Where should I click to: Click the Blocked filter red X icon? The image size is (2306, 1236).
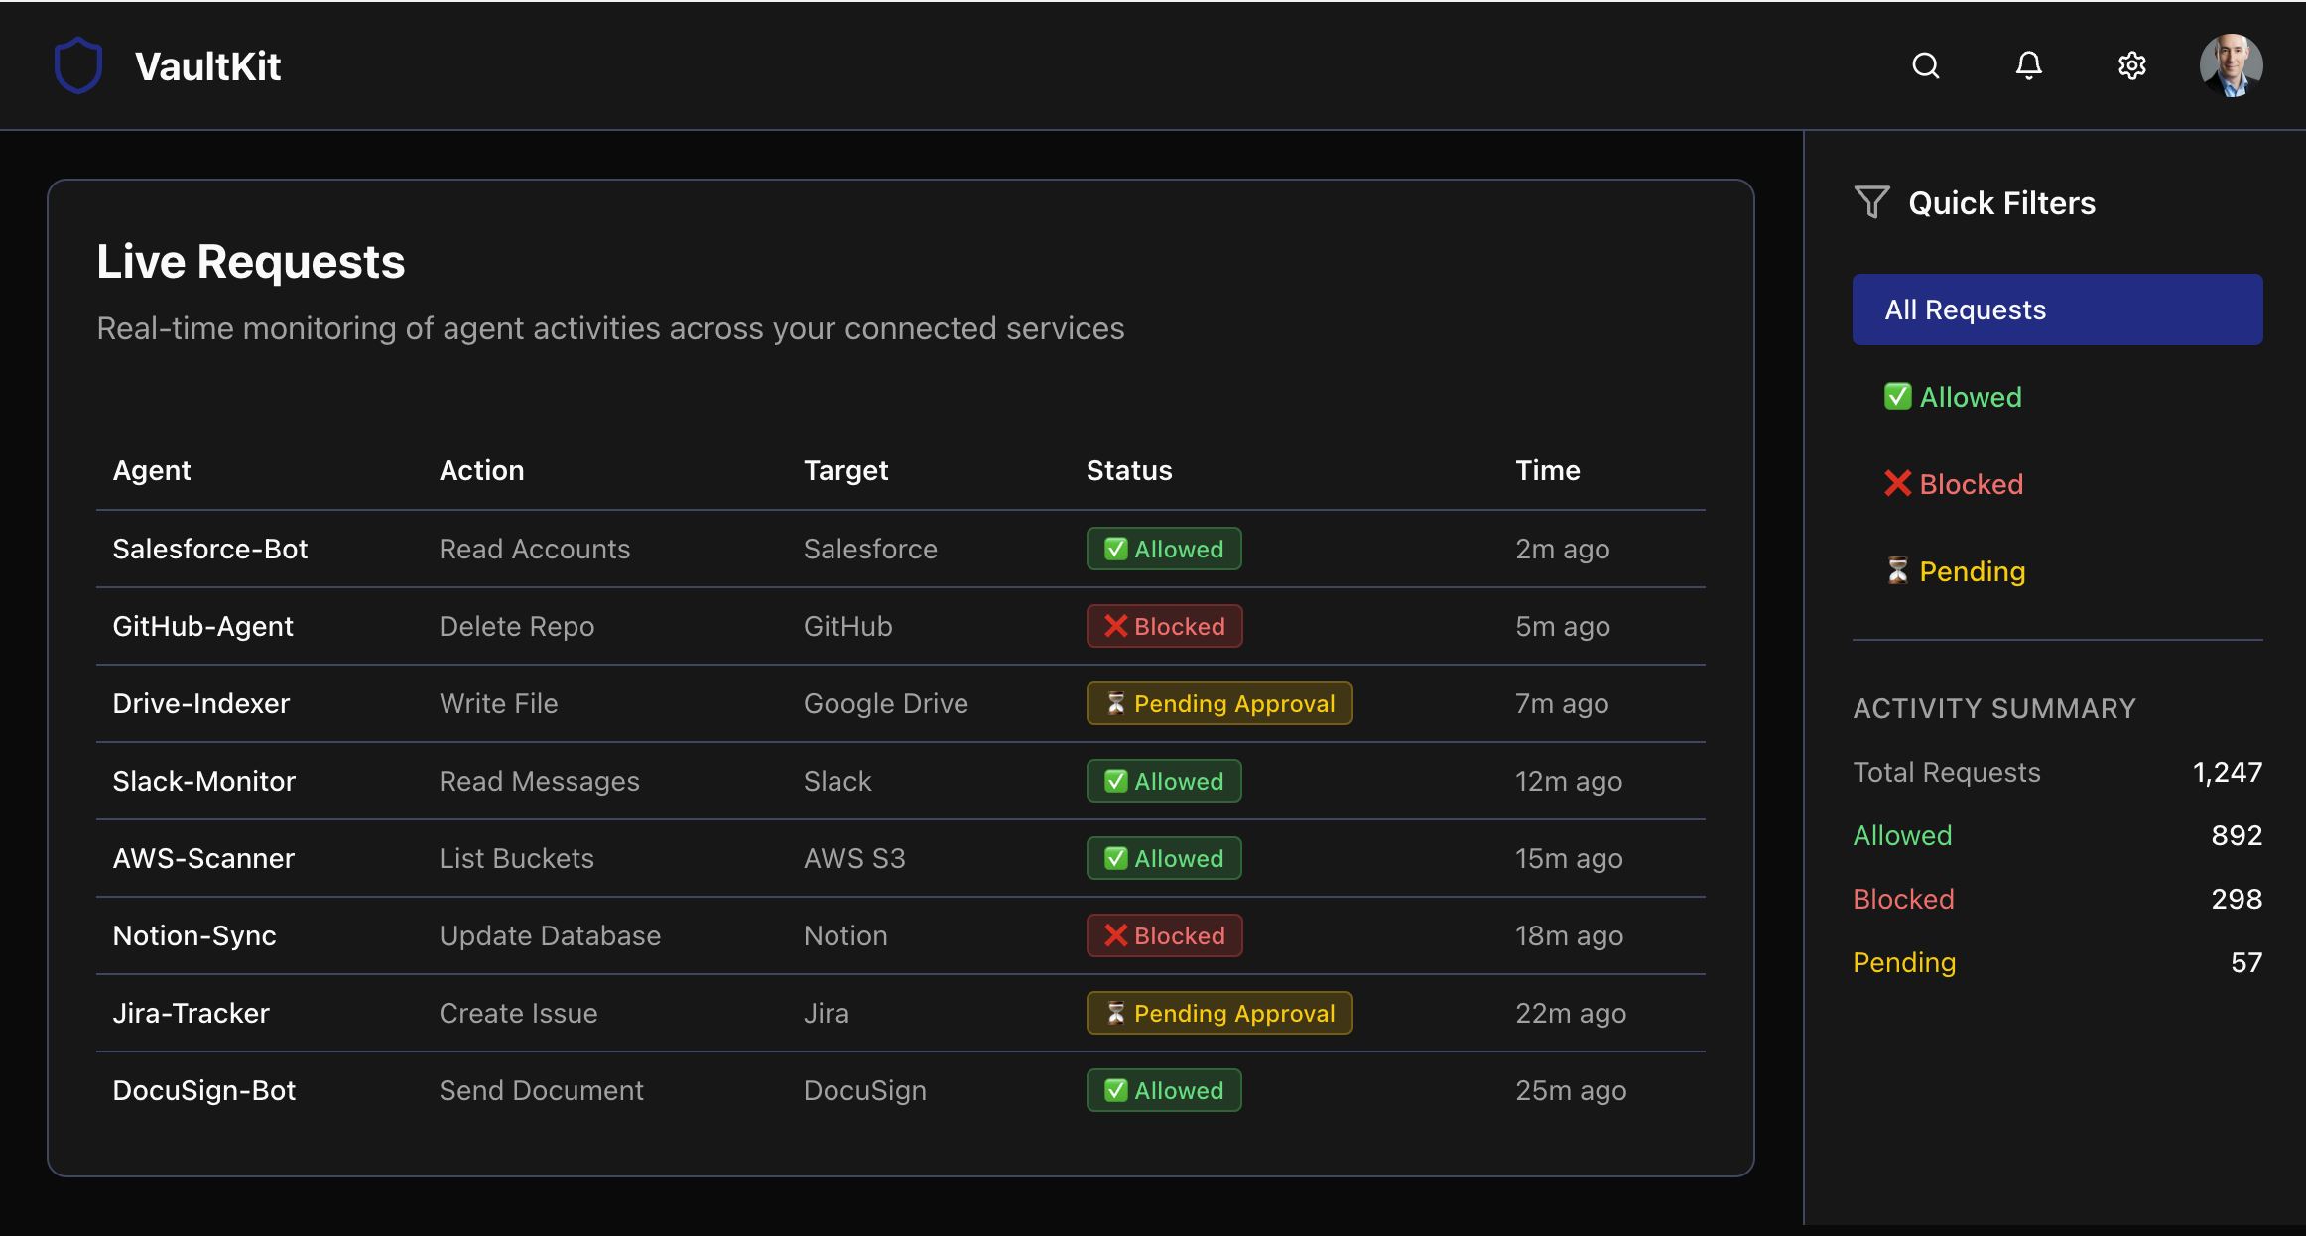(x=1897, y=484)
